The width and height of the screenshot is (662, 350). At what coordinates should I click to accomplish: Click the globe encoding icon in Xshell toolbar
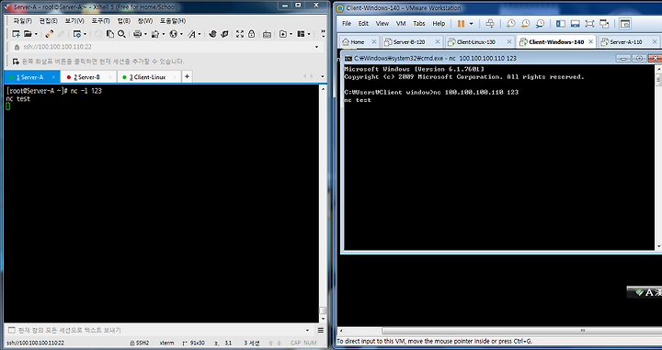click(x=173, y=34)
